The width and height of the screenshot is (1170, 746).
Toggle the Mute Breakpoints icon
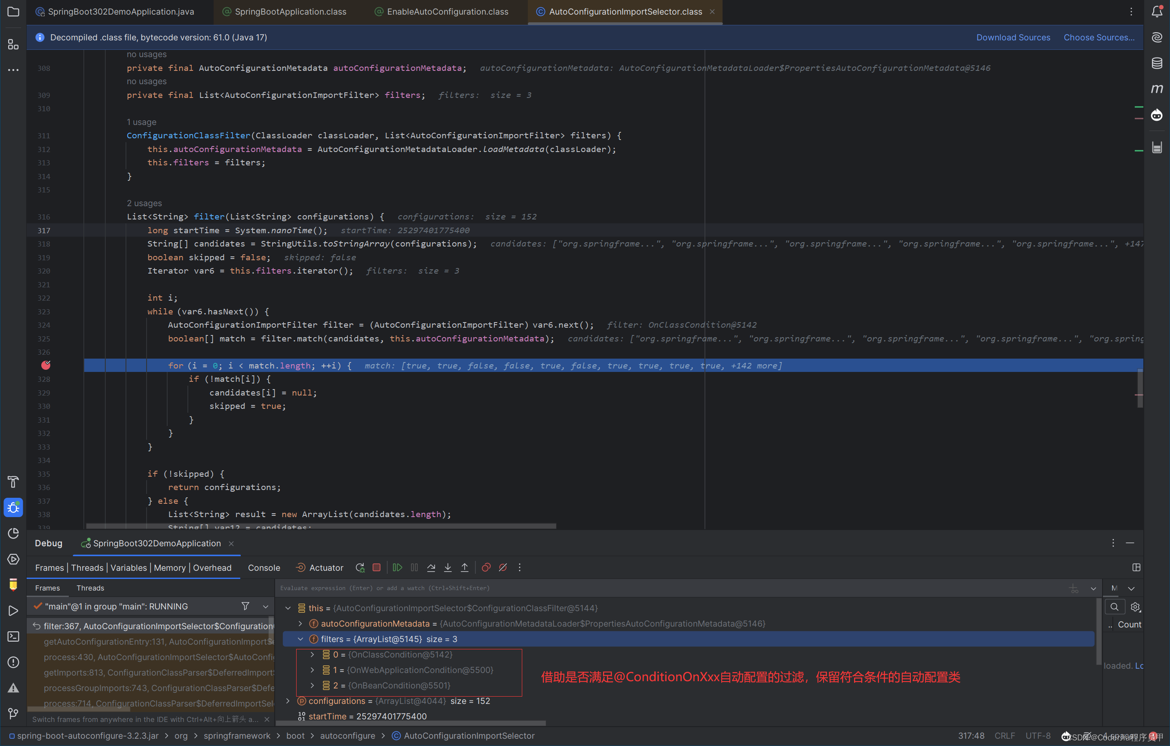(x=503, y=567)
